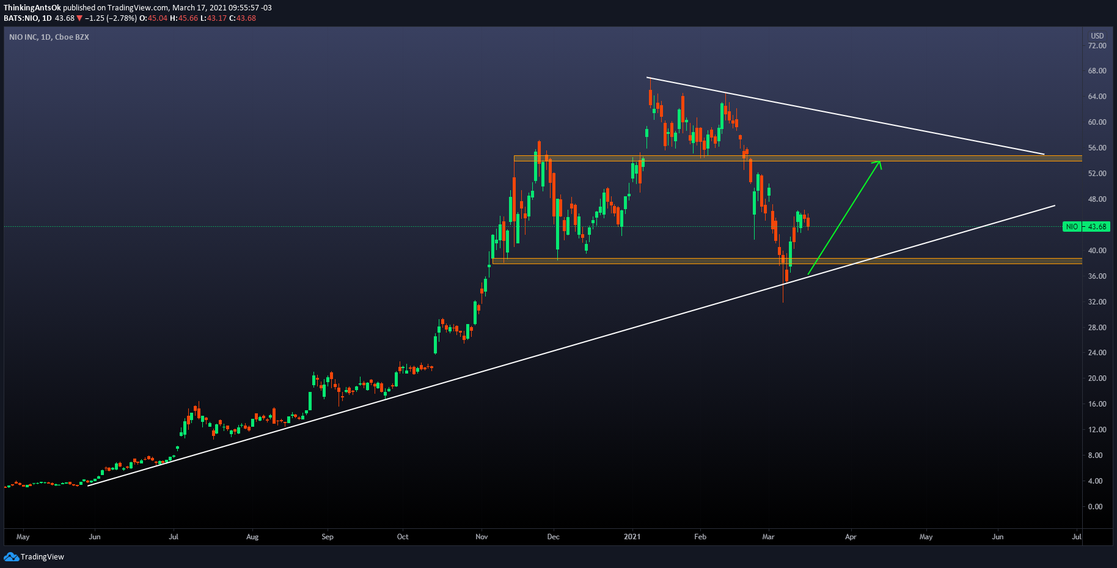This screenshot has width=1117, height=568.
Task: Click the ThinkingAntsOk author name
Action: click(32, 8)
